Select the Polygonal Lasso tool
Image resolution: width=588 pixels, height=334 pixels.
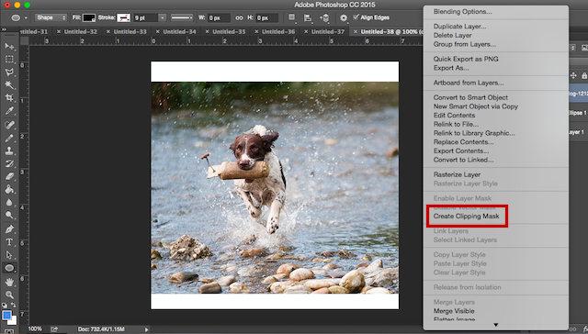click(x=9, y=72)
